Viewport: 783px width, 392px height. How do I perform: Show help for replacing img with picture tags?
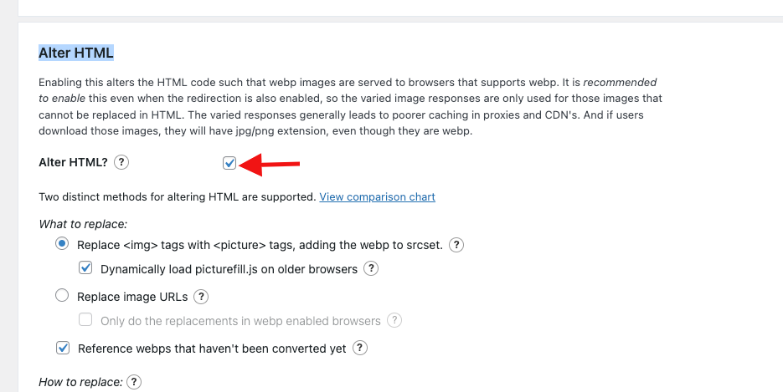click(456, 245)
